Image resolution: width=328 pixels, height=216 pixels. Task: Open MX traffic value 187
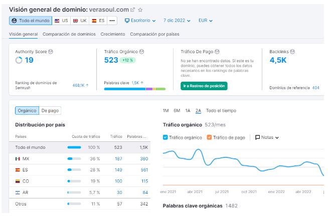pos(118,159)
